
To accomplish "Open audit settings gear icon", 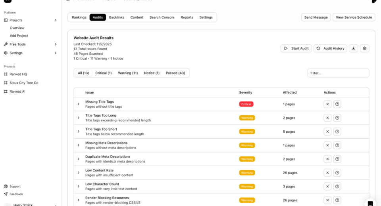I will [365, 48].
